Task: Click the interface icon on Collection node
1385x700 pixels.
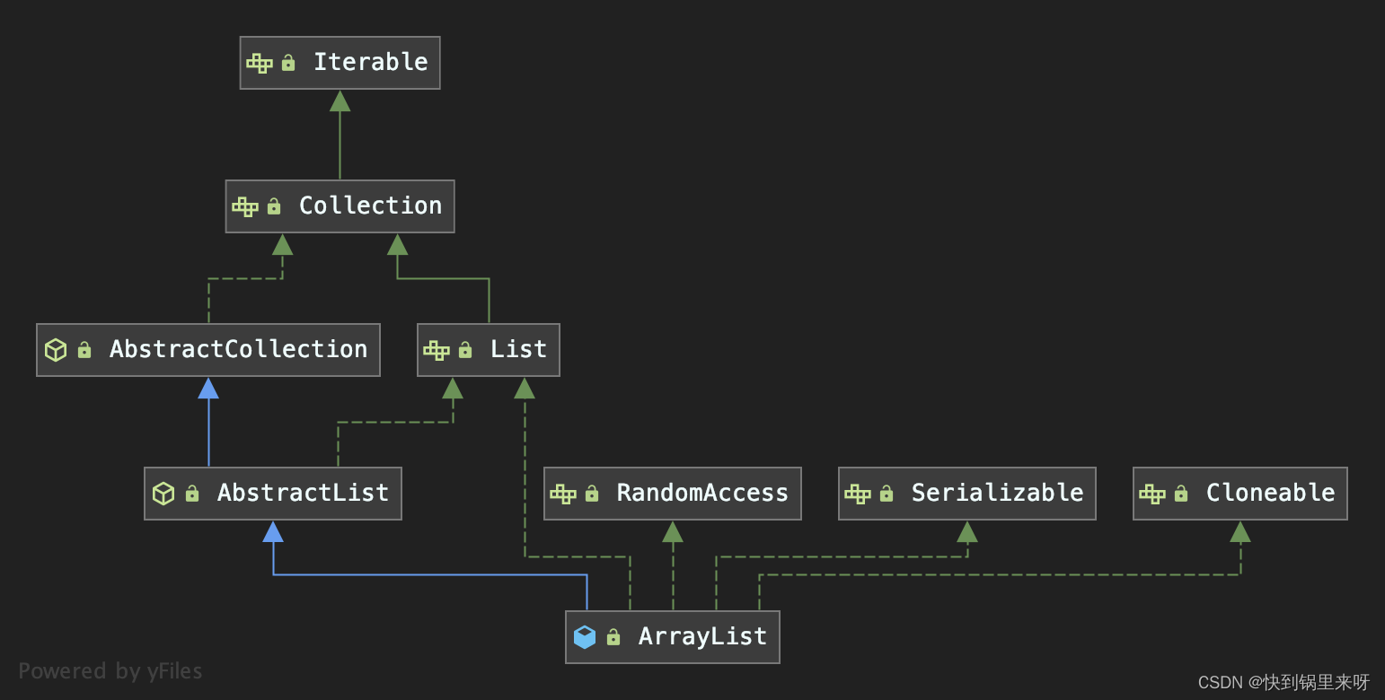Action: 245,206
